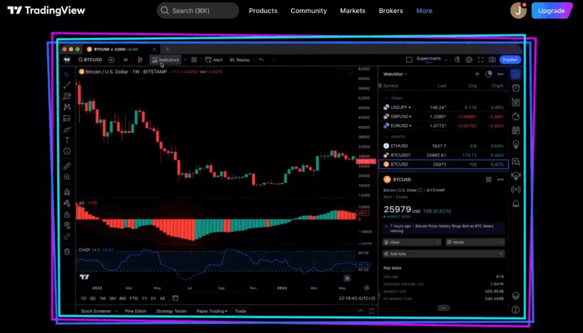Open the ideas lightbulb sidebar icon
This screenshot has height=333, width=583.
point(516,144)
